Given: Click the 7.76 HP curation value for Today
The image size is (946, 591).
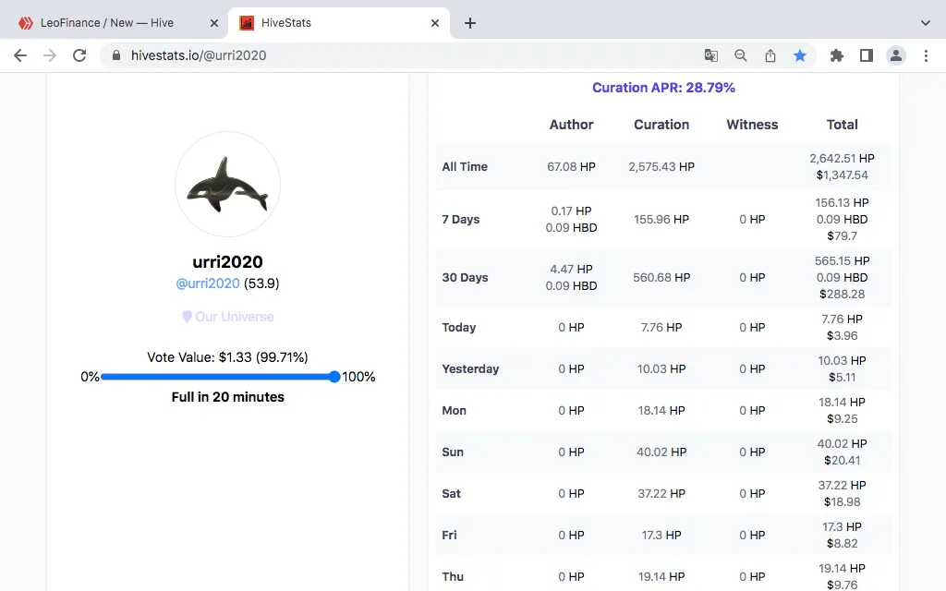Looking at the screenshot, I should click(x=661, y=328).
